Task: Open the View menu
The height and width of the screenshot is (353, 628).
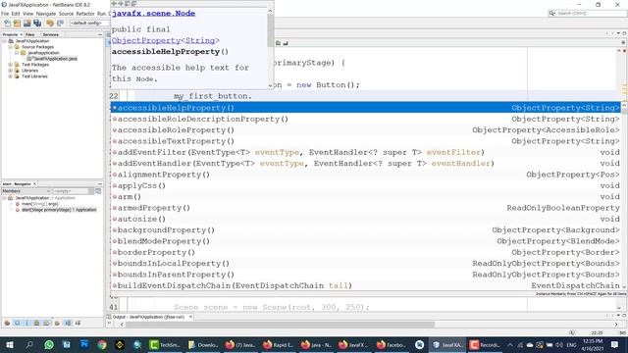Action: point(27,14)
